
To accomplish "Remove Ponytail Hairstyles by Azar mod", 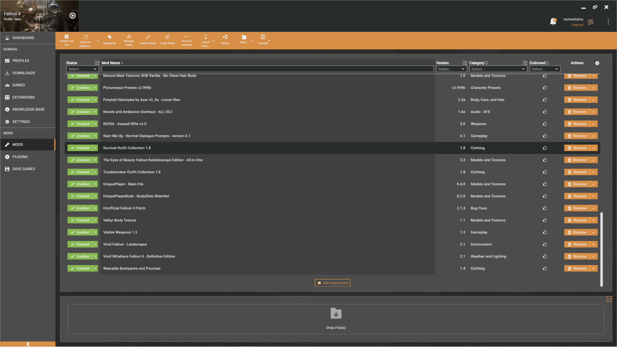I will 577,100.
